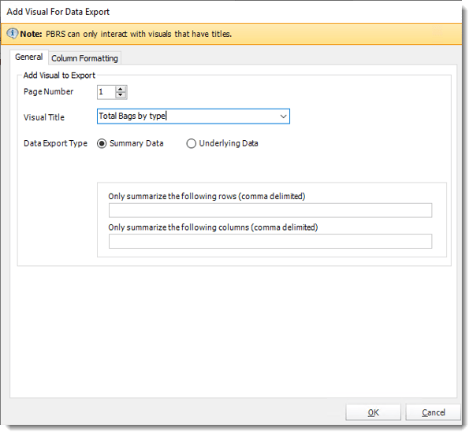Decrease Page Number with the down arrow
The height and width of the screenshot is (436, 473).
pyautogui.click(x=121, y=95)
